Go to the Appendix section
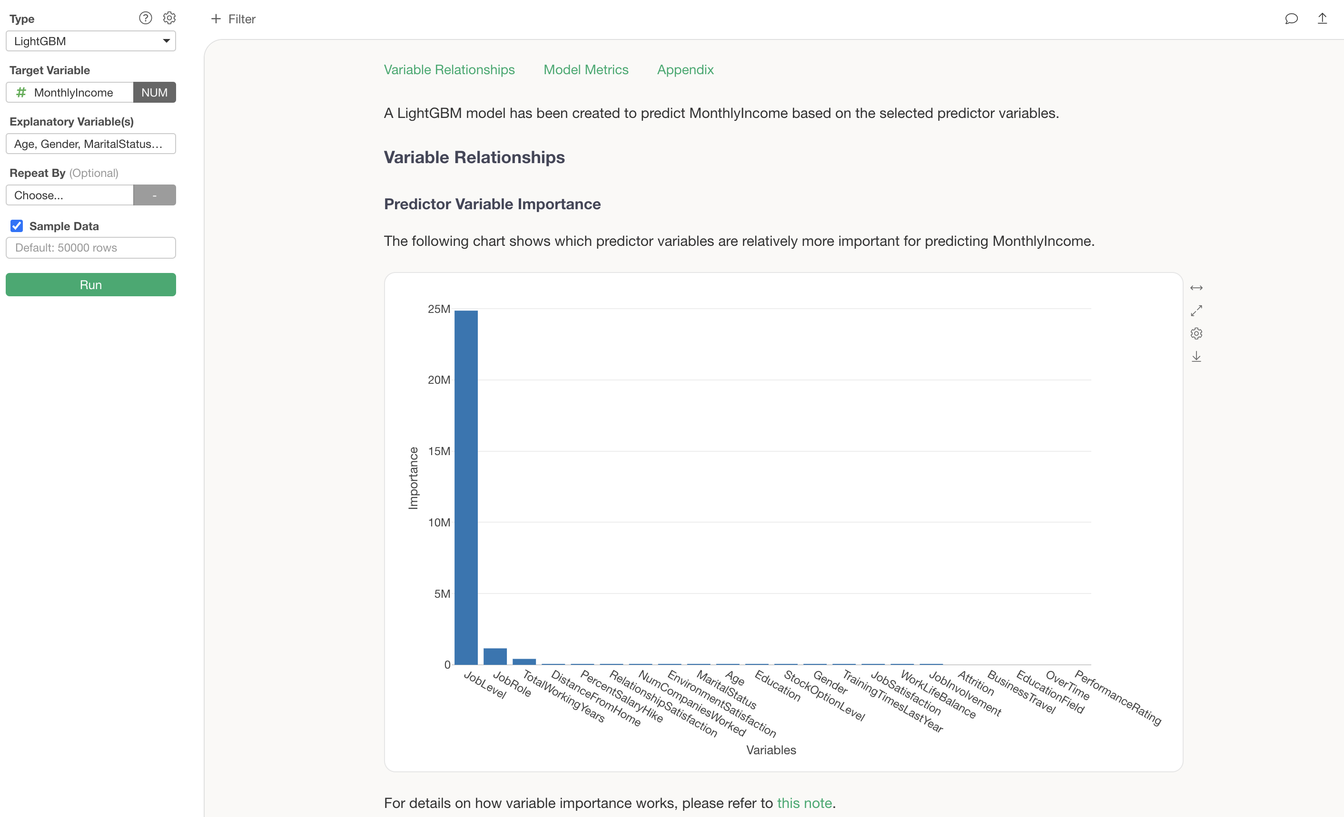Viewport: 1344px width, 817px height. [685, 70]
